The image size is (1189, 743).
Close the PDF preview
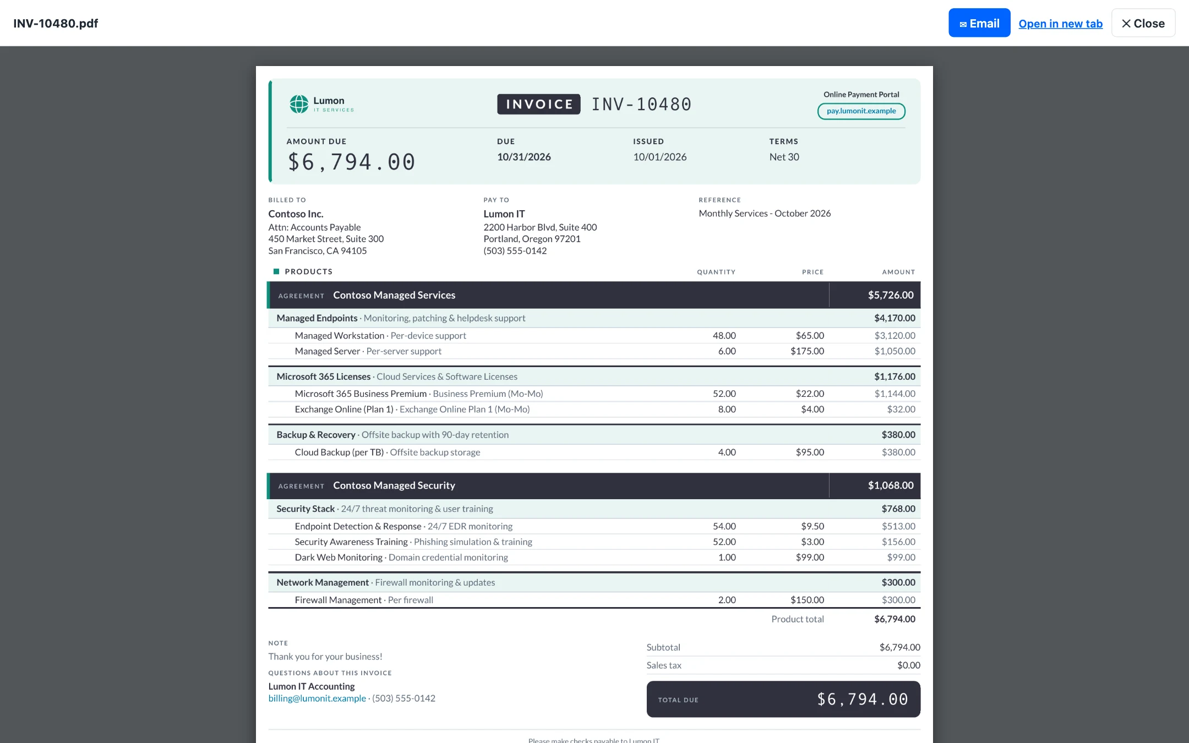coord(1143,23)
